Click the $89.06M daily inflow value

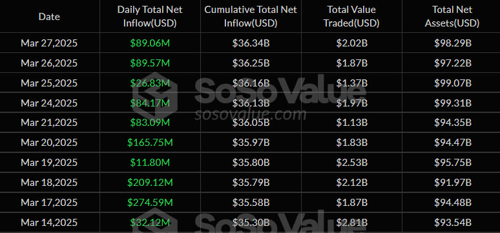[x=150, y=43]
